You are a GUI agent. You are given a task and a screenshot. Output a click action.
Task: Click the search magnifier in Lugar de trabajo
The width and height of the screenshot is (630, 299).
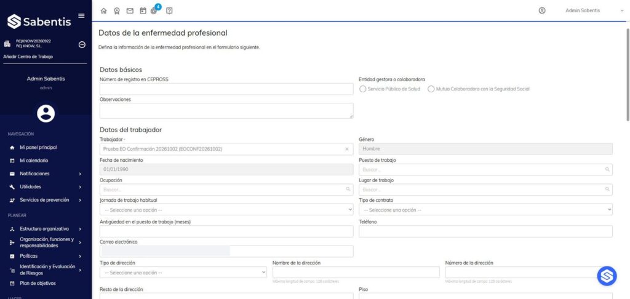(607, 189)
